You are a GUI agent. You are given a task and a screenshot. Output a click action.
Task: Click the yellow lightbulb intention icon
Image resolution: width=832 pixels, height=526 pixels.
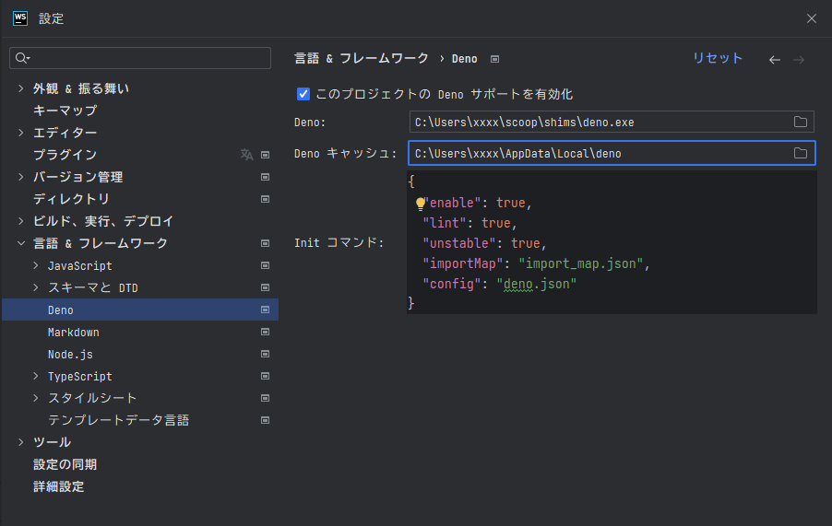(421, 204)
